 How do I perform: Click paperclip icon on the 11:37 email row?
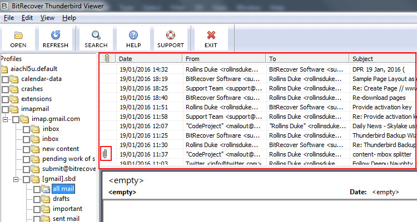click(105, 154)
